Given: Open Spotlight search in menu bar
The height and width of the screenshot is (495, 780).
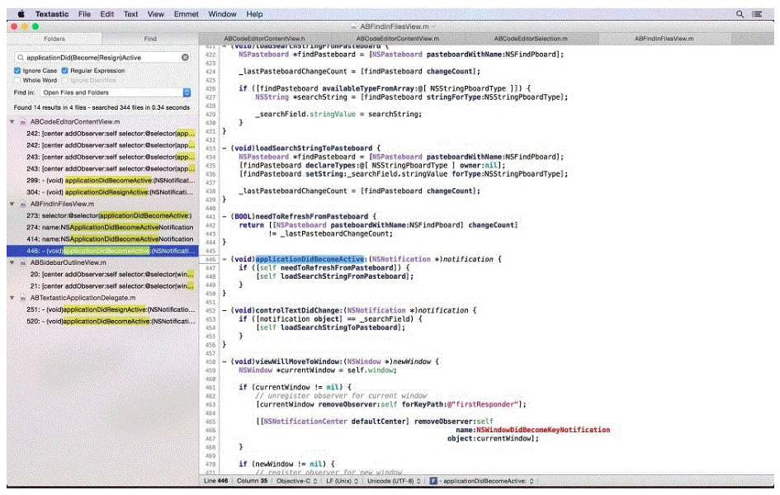Looking at the screenshot, I should 740,14.
